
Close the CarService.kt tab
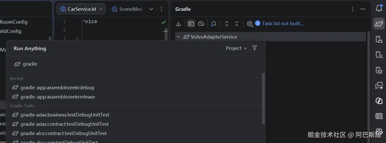(101, 9)
